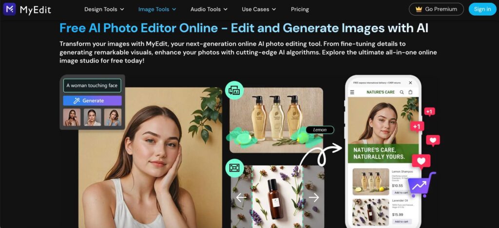Click the left arrow on lavender image
This screenshot has height=228, width=499.
pos(241,197)
